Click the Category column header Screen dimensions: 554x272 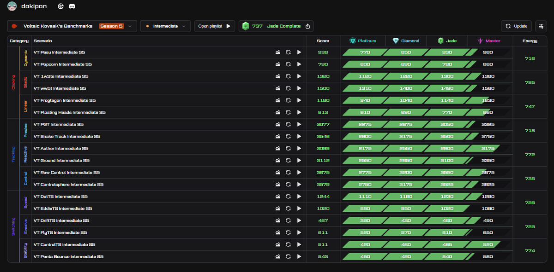click(x=19, y=41)
